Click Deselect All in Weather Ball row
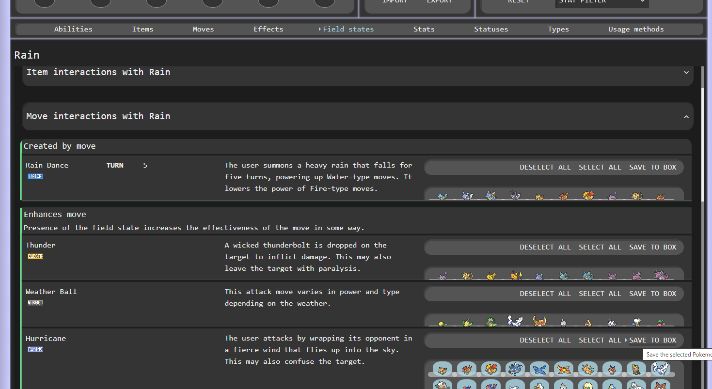This screenshot has width=712, height=389. [x=545, y=294]
